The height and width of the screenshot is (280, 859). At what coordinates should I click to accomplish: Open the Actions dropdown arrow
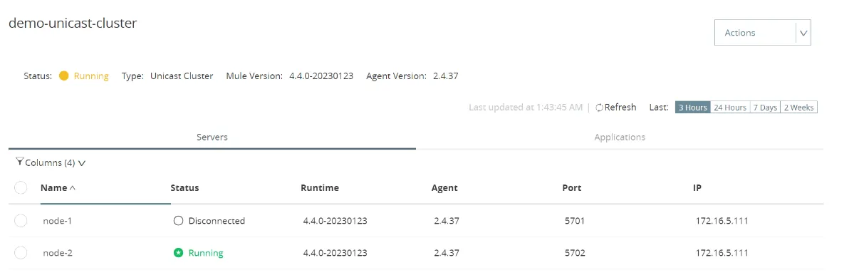[803, 33]
